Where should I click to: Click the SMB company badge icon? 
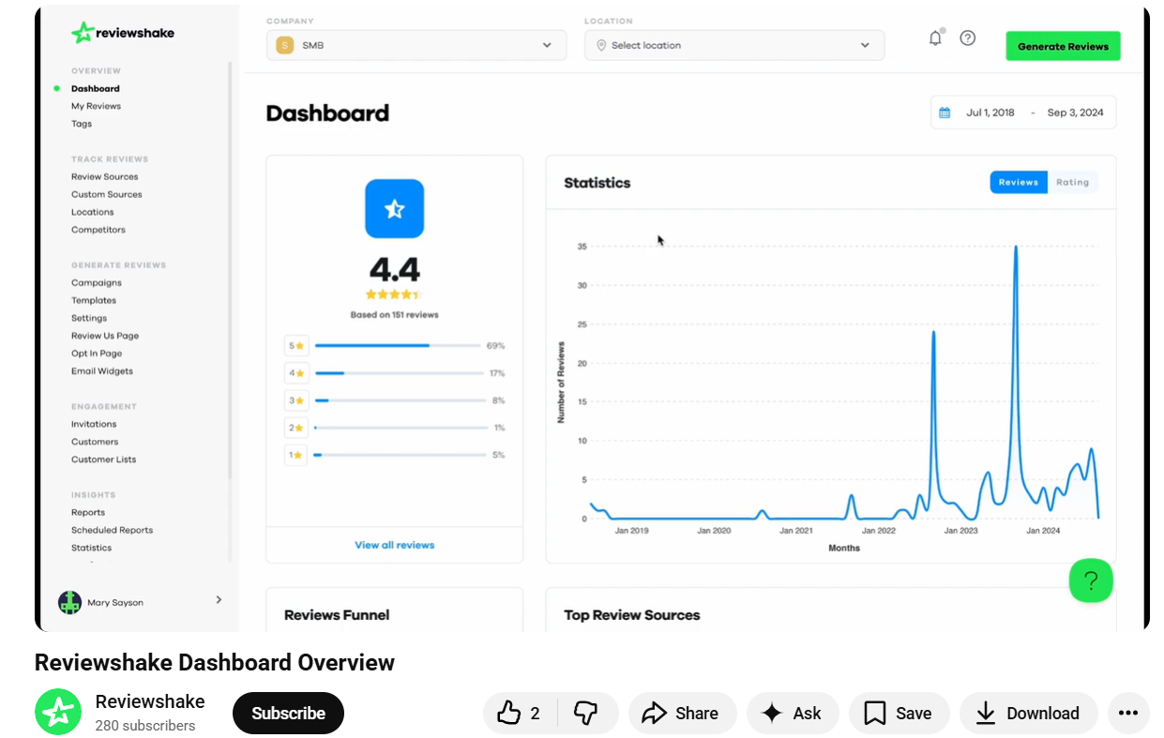[284, 45]
